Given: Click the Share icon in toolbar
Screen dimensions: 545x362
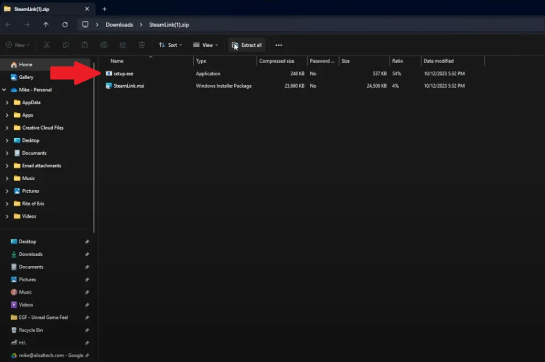Looking at the screenshot, I should (123, 45).
